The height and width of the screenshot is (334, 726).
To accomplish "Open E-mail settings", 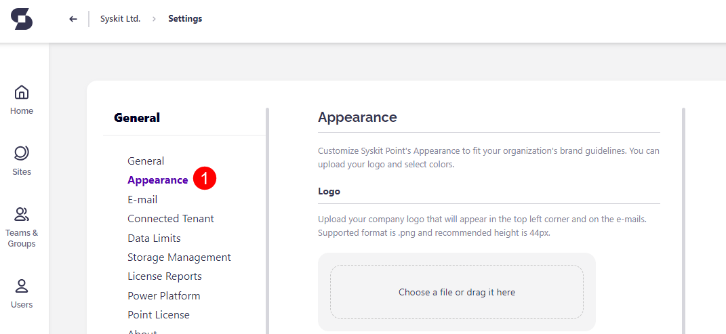I will coord(142,200).
